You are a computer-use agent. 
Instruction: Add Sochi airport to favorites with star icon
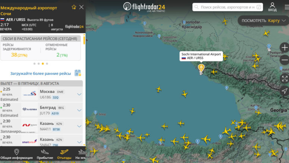pos(74,7)
